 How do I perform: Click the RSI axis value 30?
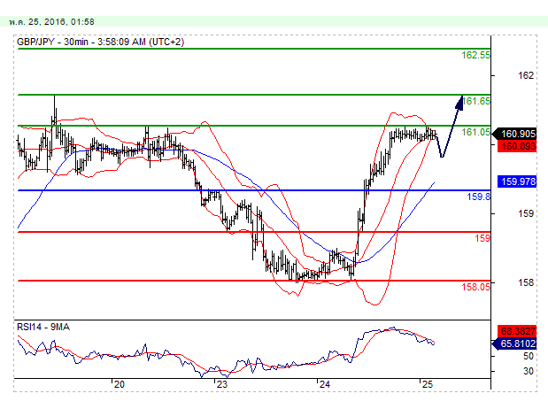pos(529,371)
